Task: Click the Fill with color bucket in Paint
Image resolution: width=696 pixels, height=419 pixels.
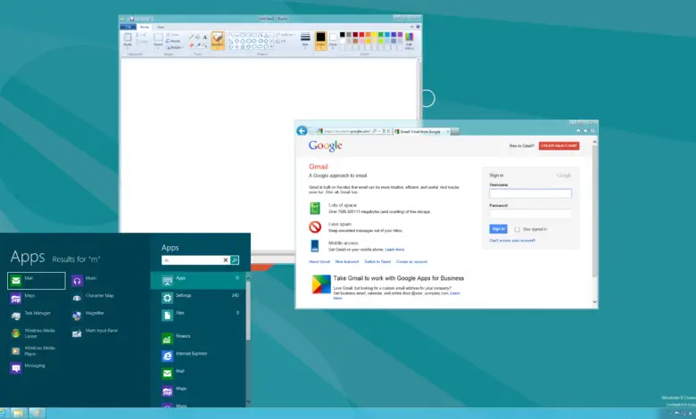Action: 198,37
